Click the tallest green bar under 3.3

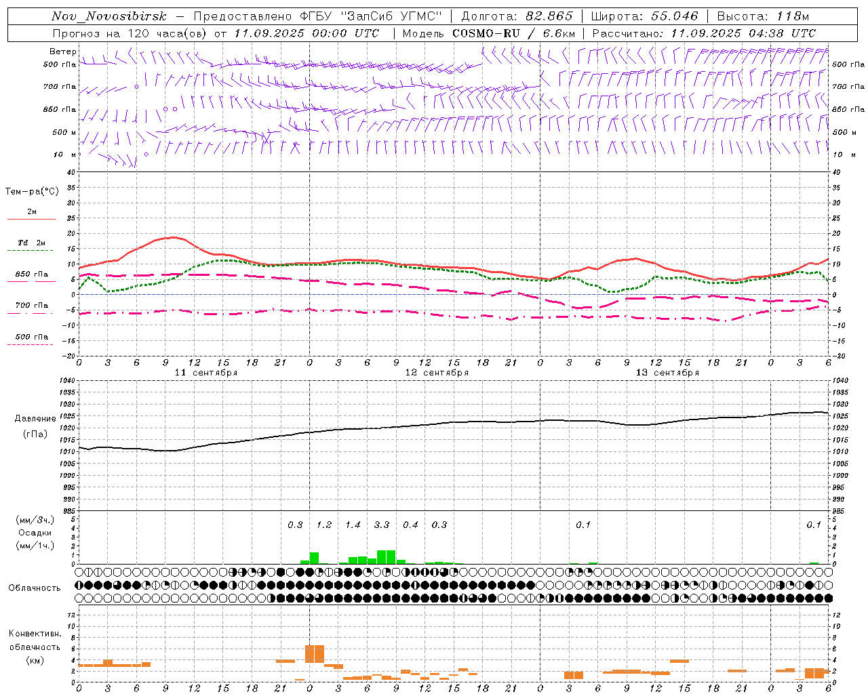point(387,556)
